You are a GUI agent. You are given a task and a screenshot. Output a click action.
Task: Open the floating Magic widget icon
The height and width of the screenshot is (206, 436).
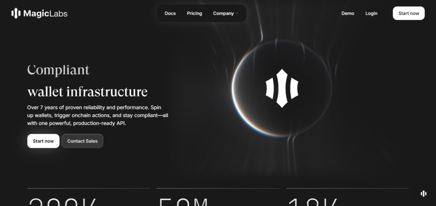[423, 194]
